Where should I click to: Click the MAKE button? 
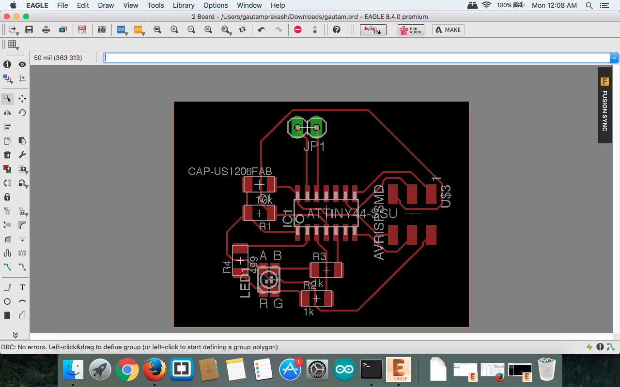click(449, 30)
